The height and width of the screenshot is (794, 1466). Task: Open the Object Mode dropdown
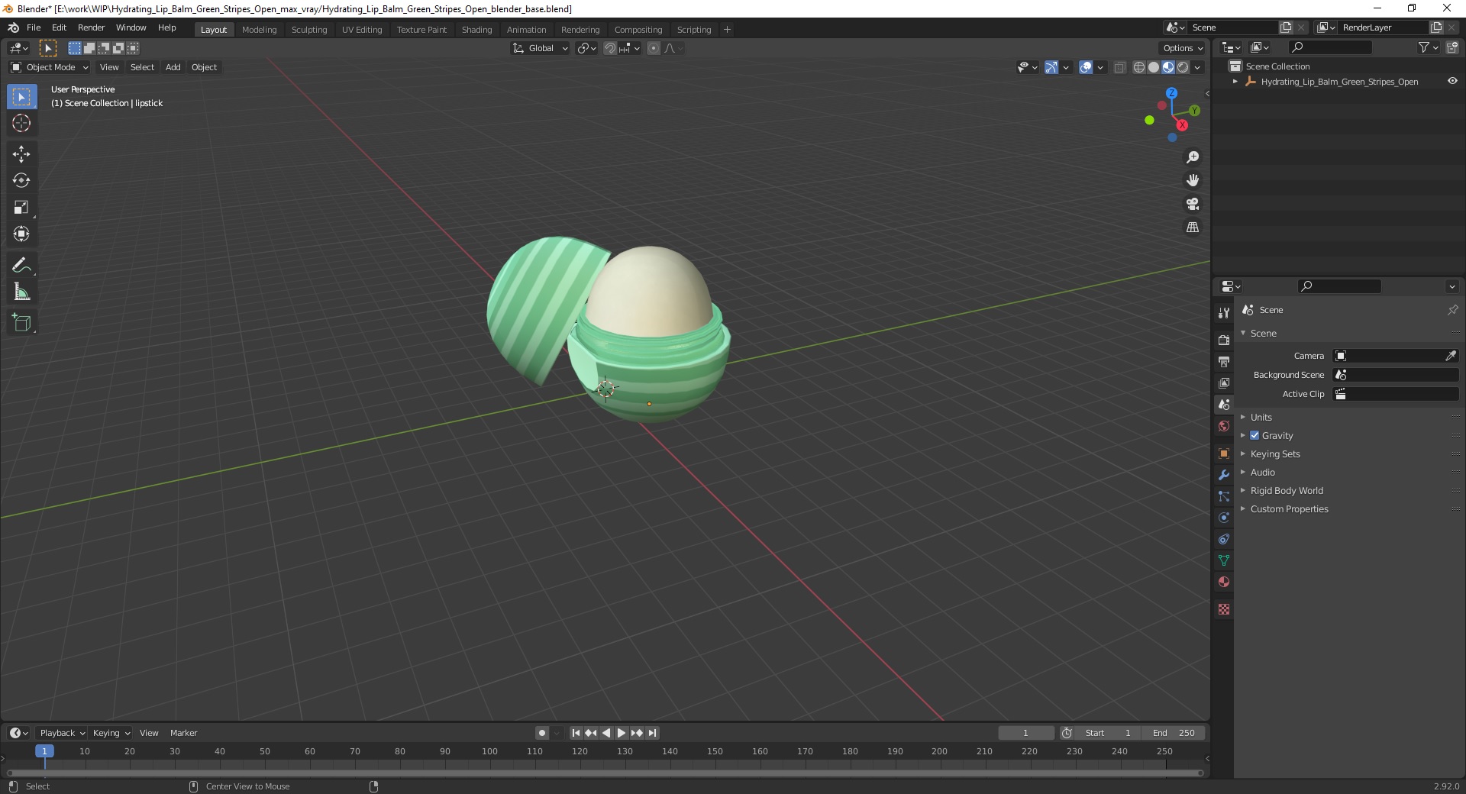(x=50, y=67)
